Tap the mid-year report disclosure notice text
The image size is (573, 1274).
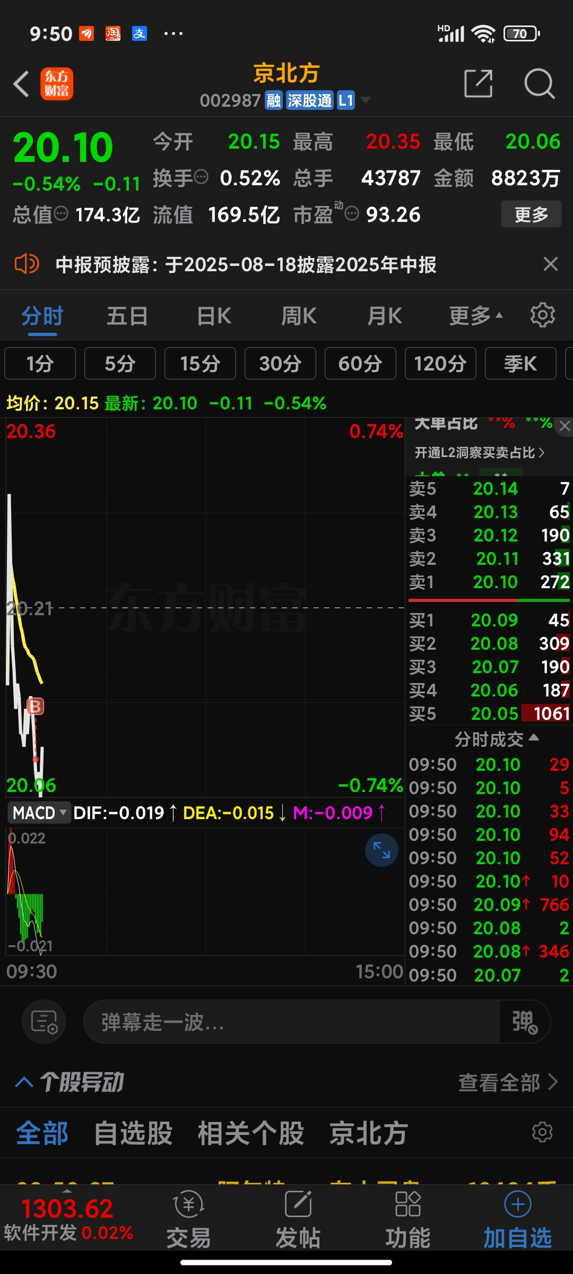pos(246,264)
